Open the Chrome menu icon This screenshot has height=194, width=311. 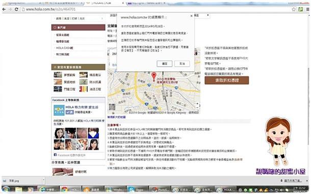[307, 9]
